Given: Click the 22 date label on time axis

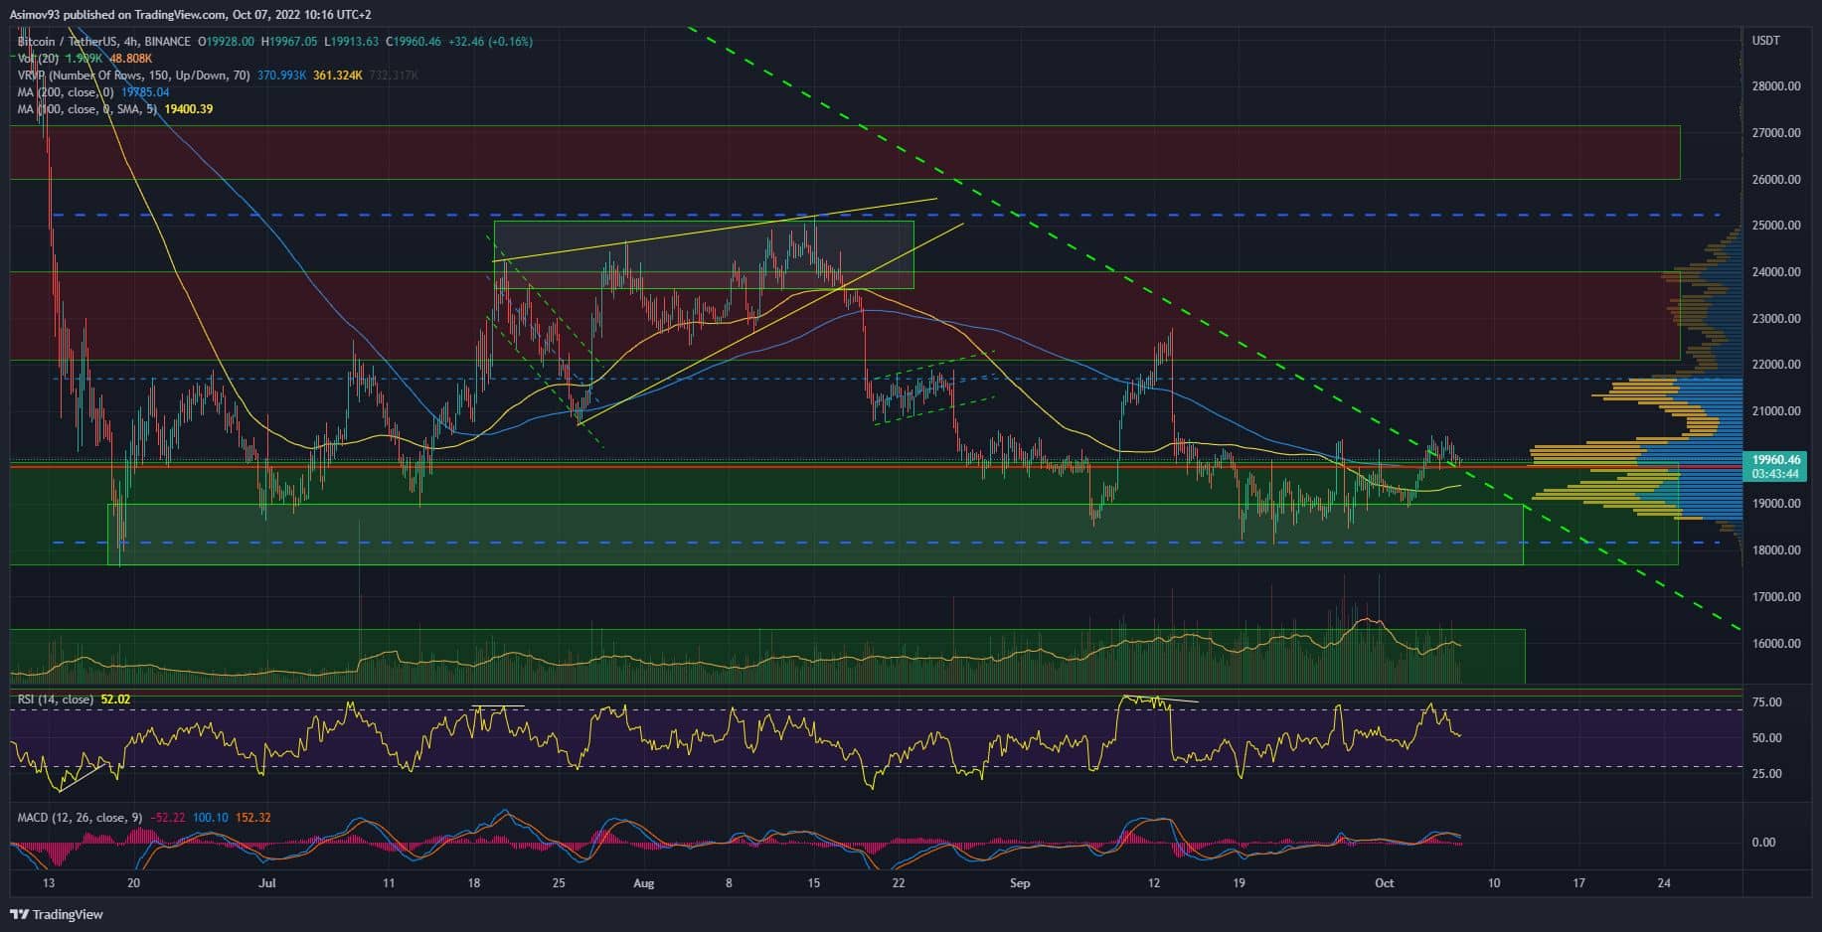Looking at the screenshot, I should [x=899, y=883].
